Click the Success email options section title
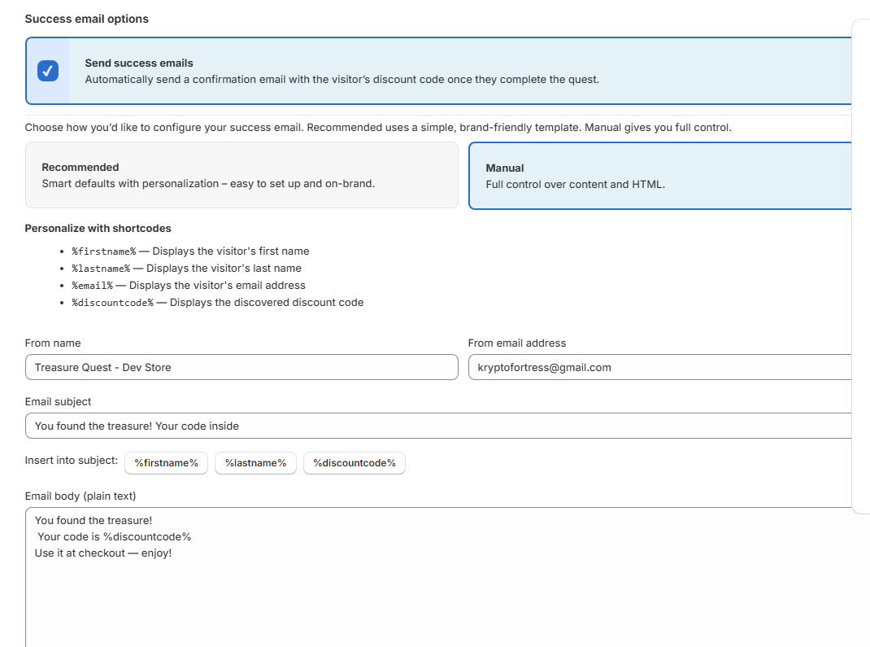The image size is (870, 647). tap(87, 18)
